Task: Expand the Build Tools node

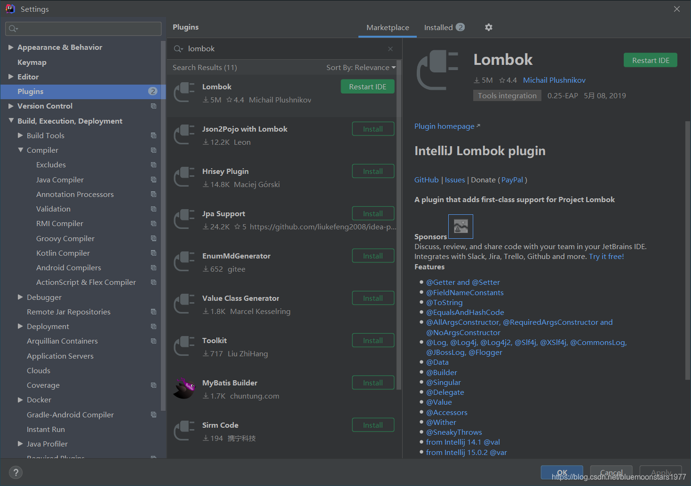Action: (x=20, y=135)
